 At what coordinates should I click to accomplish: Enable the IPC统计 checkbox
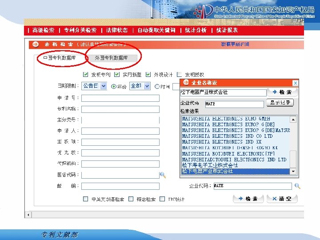162,199
